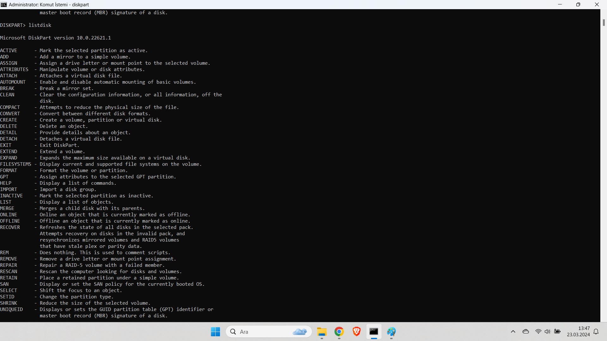Minimize the diskpart Command Prompt window
Viewport: 607px width, 341px height.
(x=560, y=4)
